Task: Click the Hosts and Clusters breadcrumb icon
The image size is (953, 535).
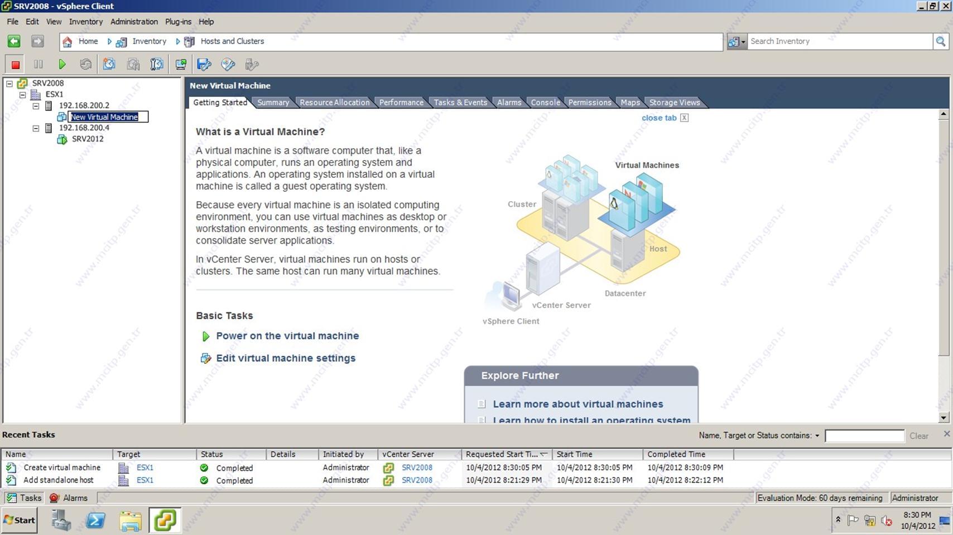Action: 190,42
